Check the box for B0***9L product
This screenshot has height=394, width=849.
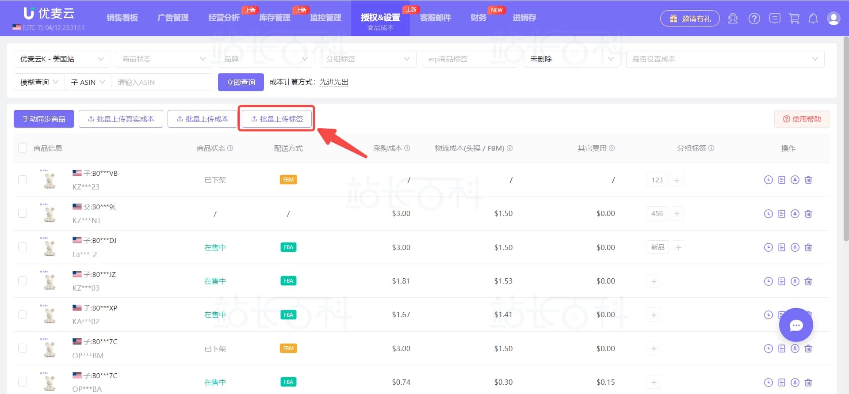pos(23,213)
